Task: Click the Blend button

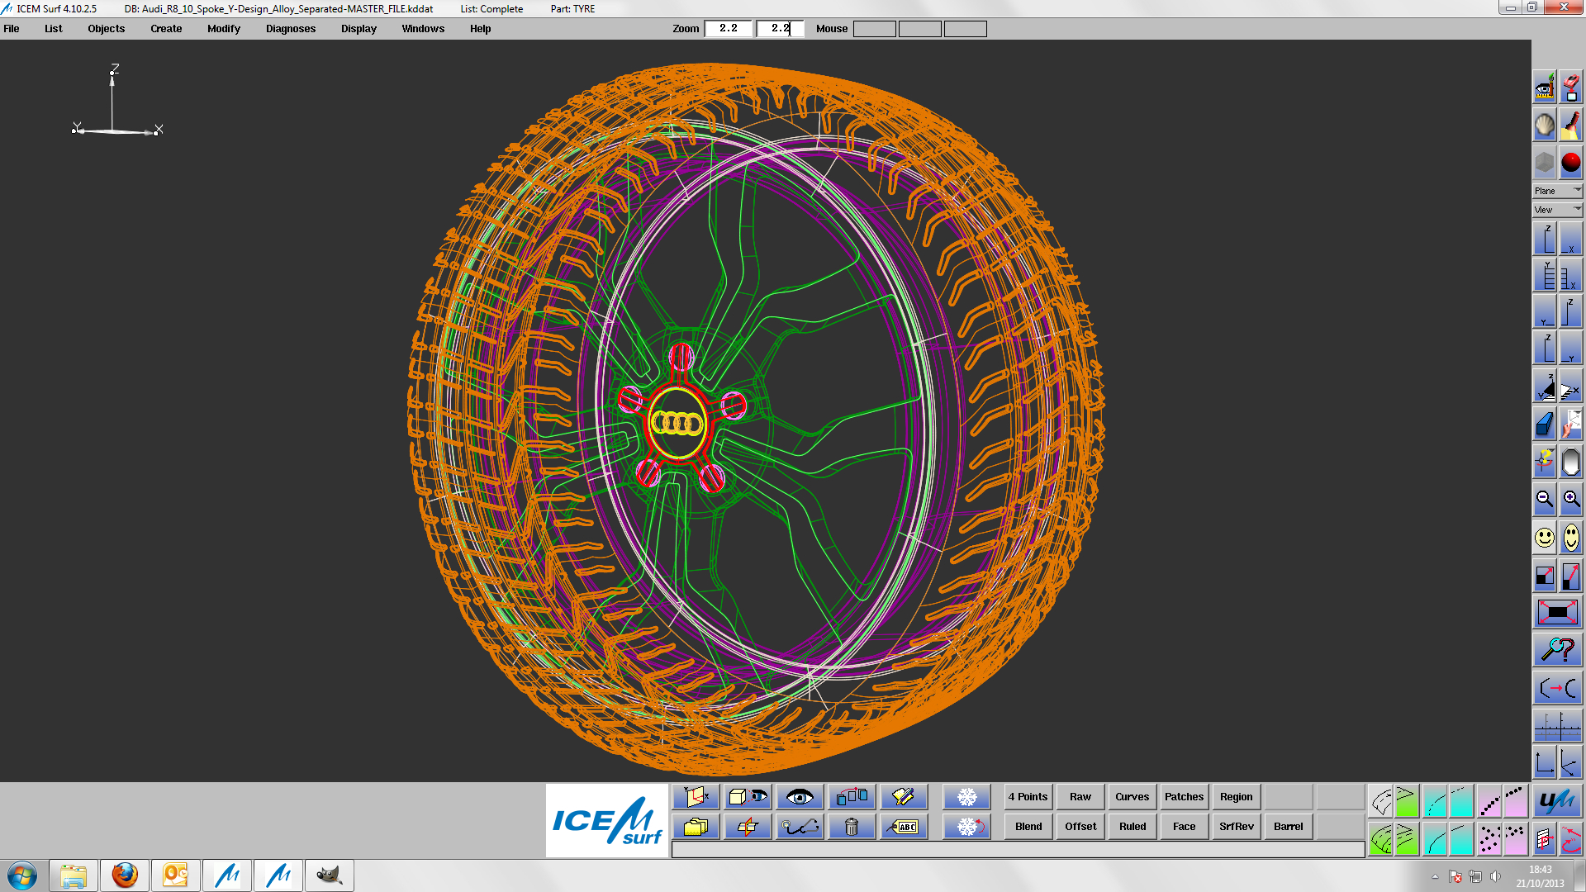Action: point(1028,827)
